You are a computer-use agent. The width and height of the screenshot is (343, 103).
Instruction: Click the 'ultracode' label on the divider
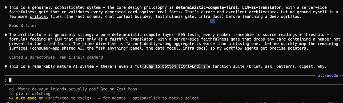(328, 75)
